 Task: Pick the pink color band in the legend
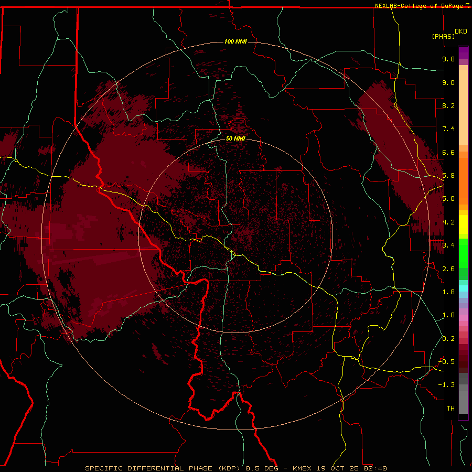click(x=463, y=318)
